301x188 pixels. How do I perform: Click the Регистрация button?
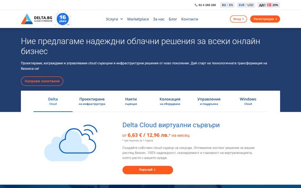265,19
